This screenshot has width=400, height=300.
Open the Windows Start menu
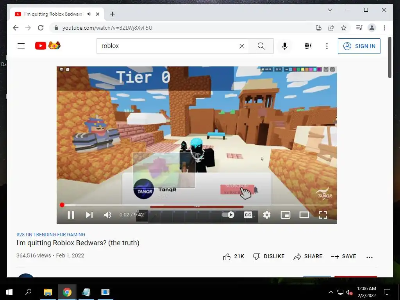click(9, 292)
